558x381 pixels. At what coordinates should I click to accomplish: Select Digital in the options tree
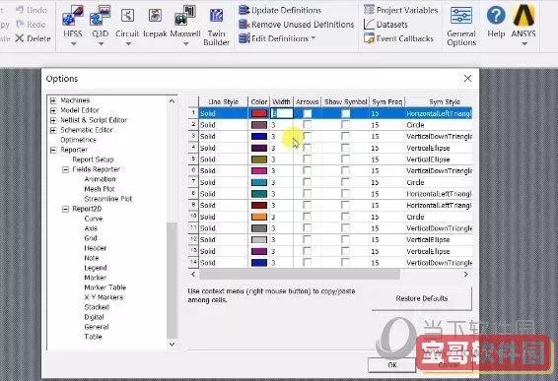click(94, 317)
